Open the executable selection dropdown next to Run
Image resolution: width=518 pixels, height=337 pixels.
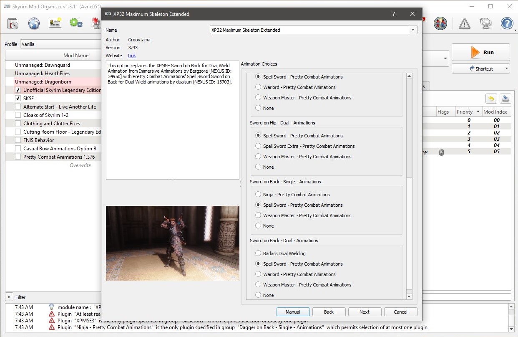[x=445, y=59]
